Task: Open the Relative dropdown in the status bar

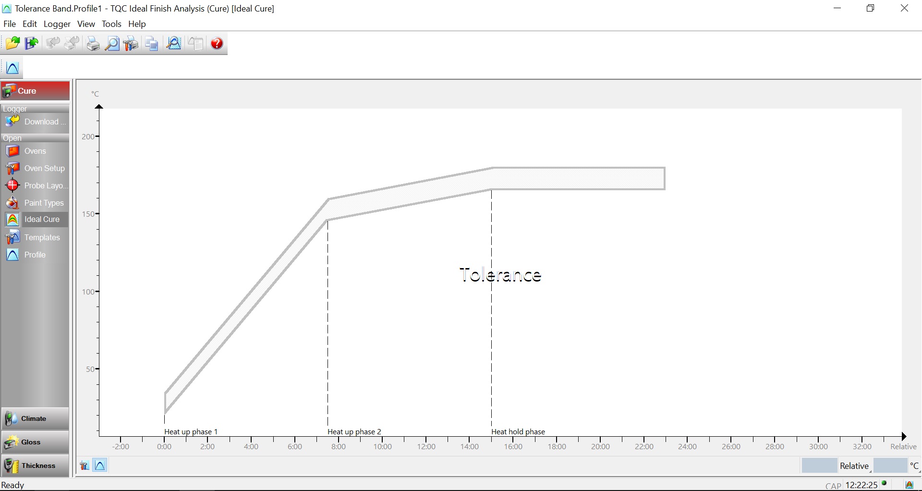Action: click(x=854, y=465)
